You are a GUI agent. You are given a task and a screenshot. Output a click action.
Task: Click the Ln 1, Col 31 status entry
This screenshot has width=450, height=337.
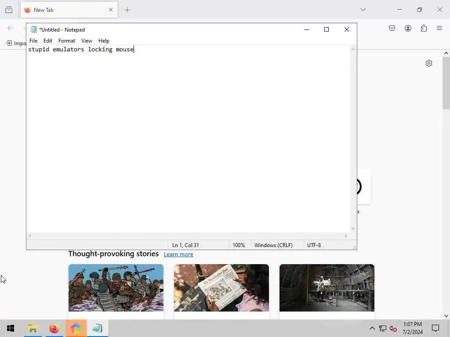pos(185,245)
